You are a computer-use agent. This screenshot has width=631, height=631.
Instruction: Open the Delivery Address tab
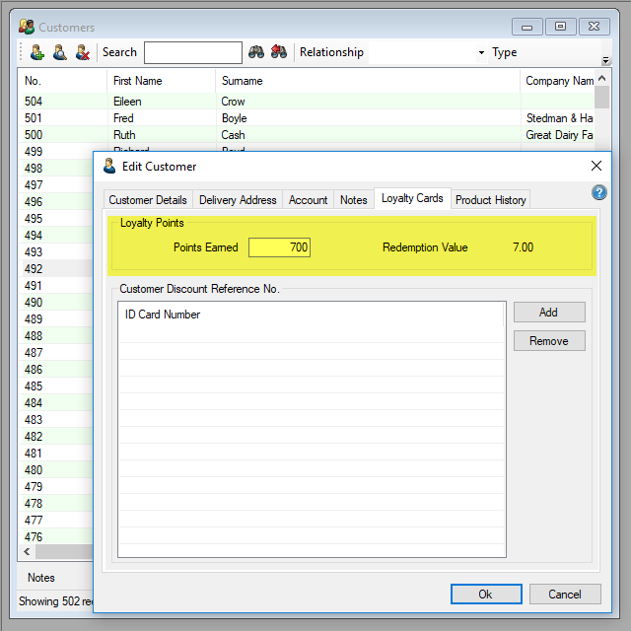click(238, 200)
